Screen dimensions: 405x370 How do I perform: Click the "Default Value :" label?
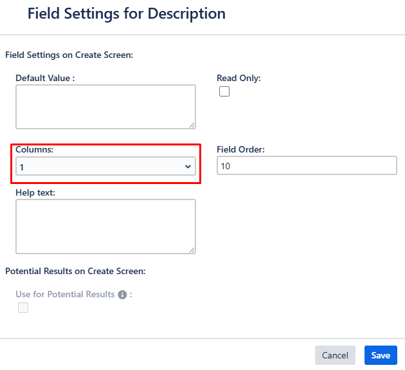tap(45, 78)
